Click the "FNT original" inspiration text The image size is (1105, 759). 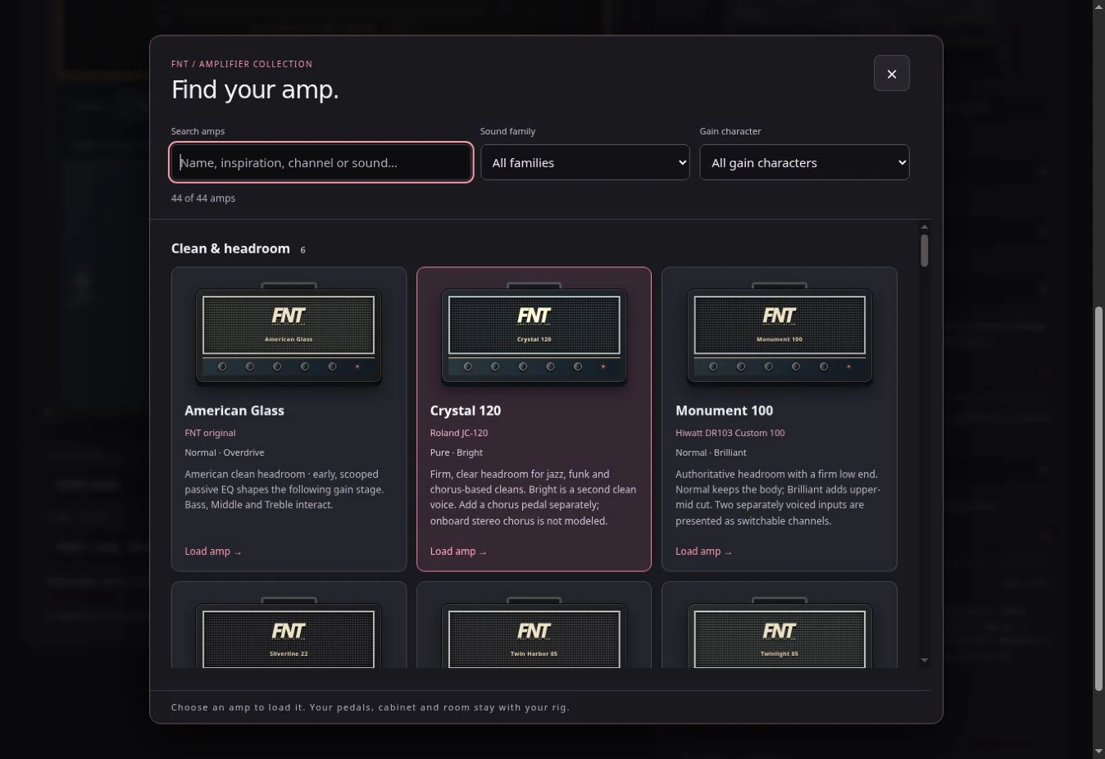[x=210, y=433]
